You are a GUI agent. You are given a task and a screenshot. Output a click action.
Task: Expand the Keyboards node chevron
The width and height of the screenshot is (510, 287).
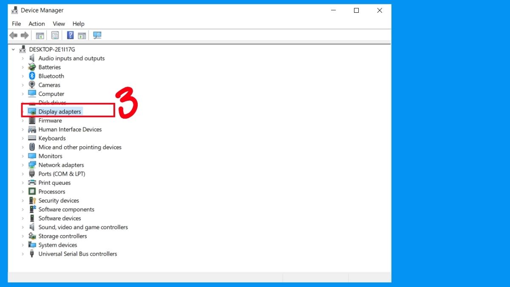coord(23,138)
